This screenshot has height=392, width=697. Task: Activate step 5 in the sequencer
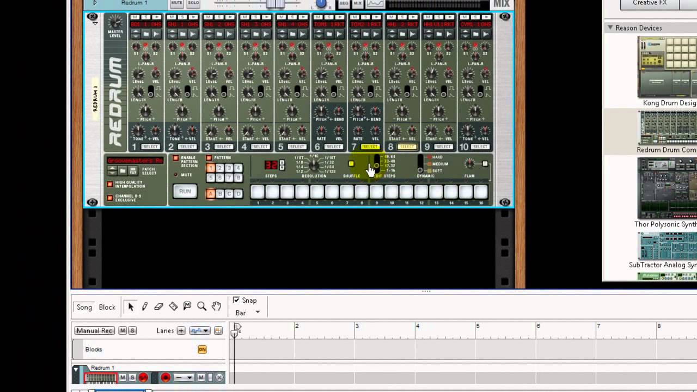pos(317,192)
